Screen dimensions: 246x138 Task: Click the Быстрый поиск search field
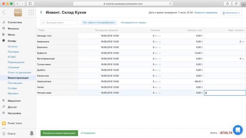tap(59, 23)
